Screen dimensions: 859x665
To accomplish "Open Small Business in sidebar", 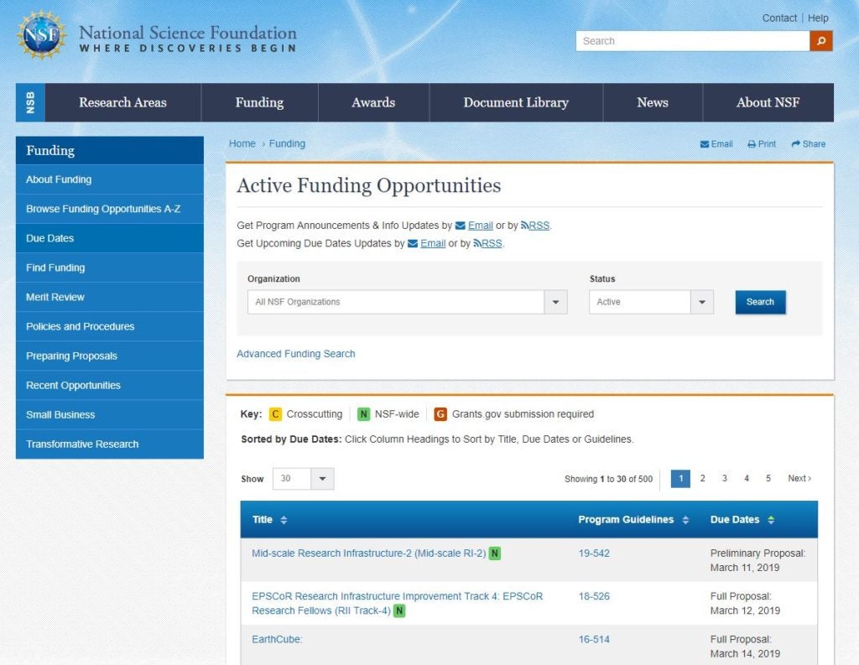I will (110, 414).
